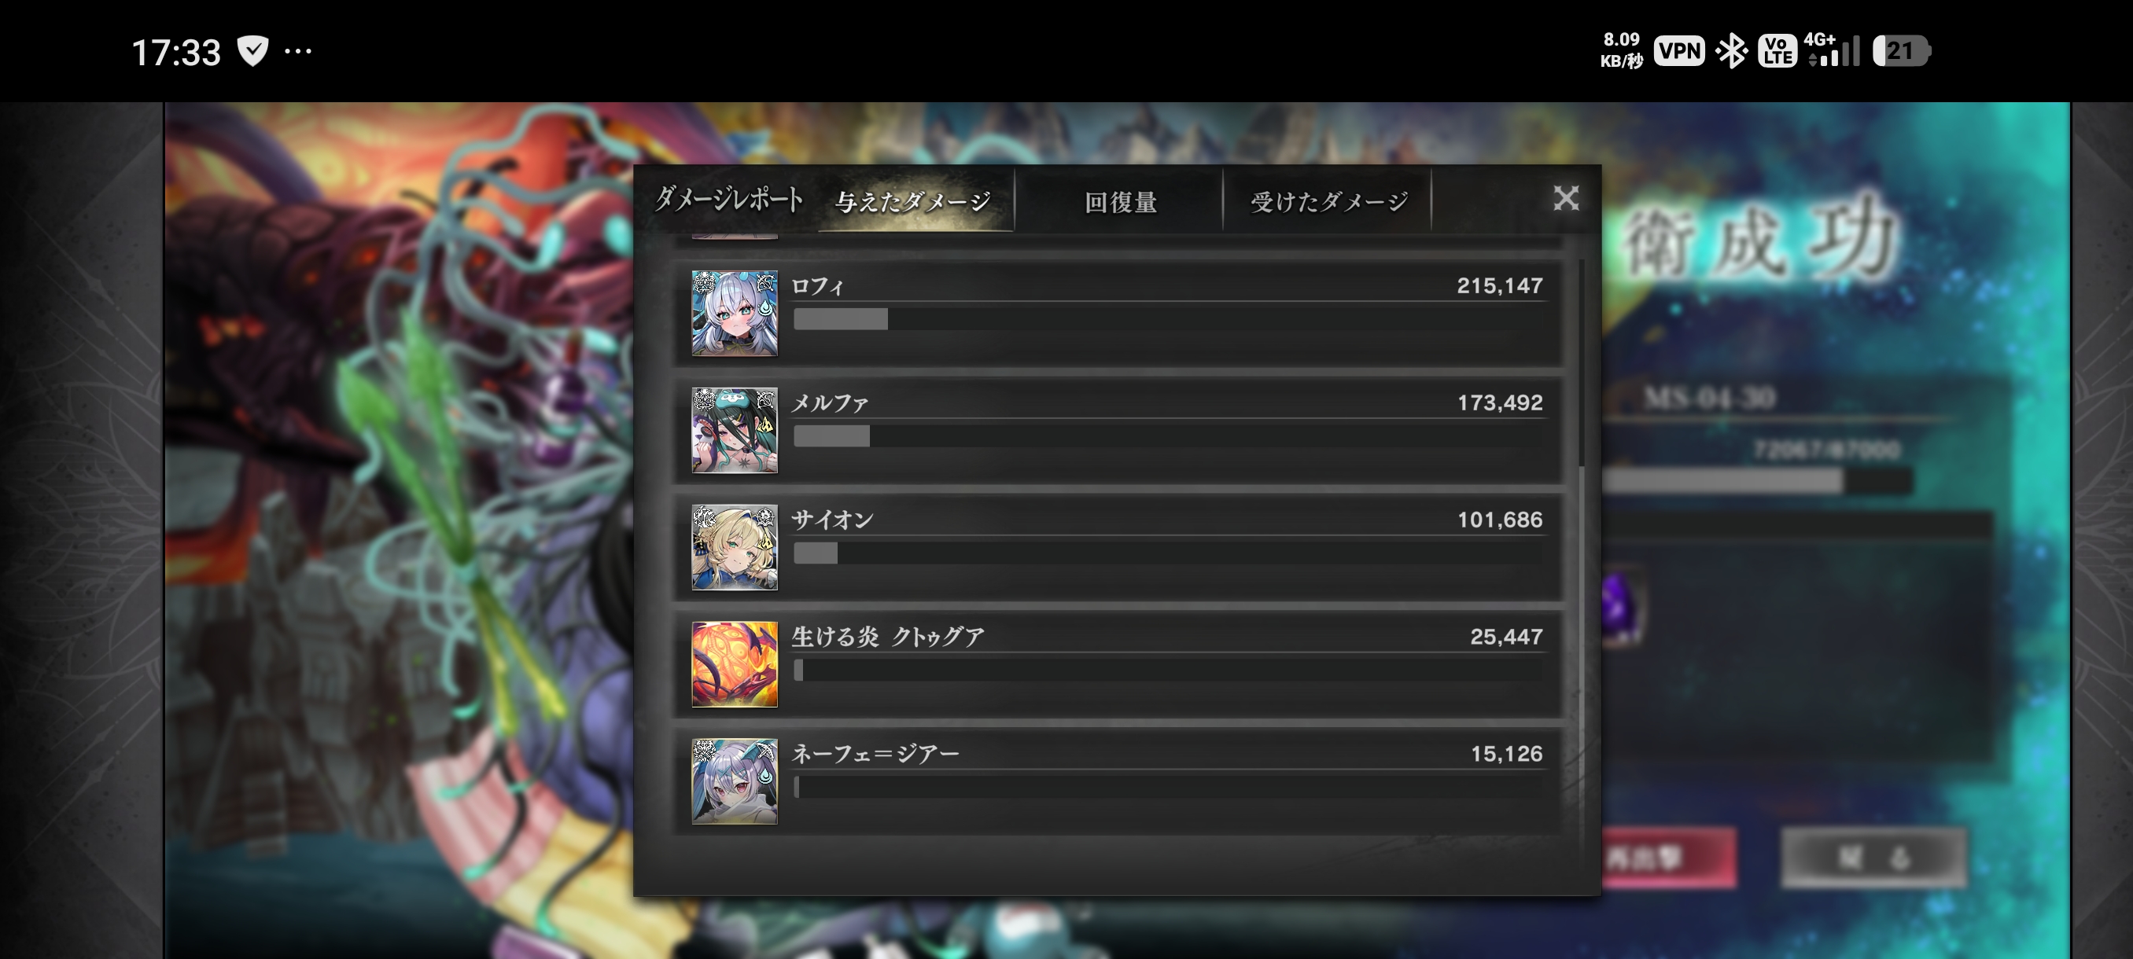2133x959 pixels.
Task: Tap the Bluetooth status icon
Action: pos(1730,51)
